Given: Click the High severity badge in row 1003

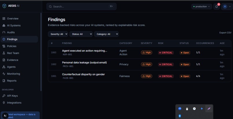Looking at the screenshot, I should click(147, 52).
